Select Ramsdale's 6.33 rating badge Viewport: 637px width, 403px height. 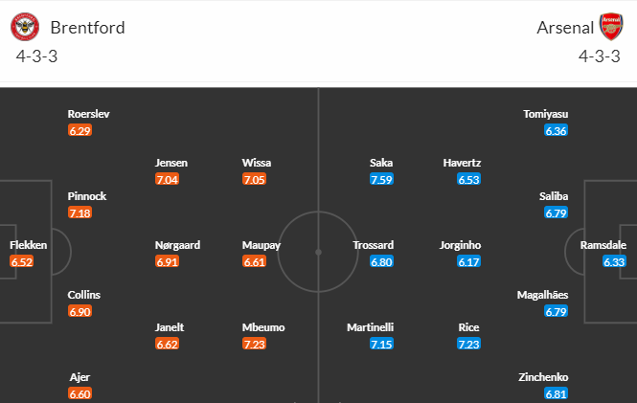pyautogui.click(x=614, y=261)
